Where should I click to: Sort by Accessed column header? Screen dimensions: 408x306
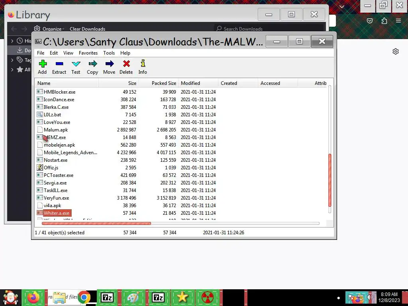click(x=278, y=83)
